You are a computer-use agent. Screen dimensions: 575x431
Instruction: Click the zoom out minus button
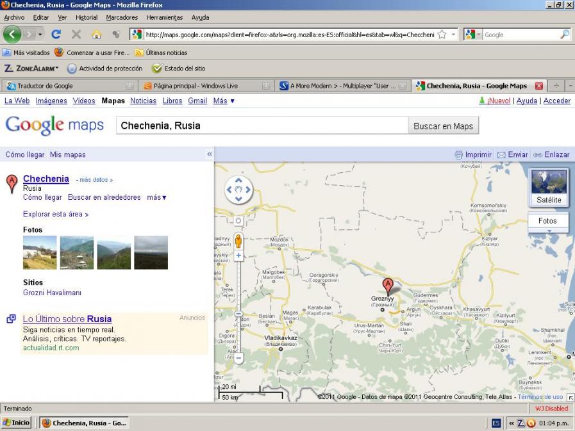coord(238,358)
